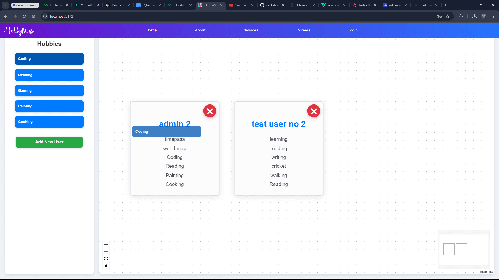The height and width of the screenshot is (280, 499).
Task: Click the HobbyMap logo
Action: 19,31
